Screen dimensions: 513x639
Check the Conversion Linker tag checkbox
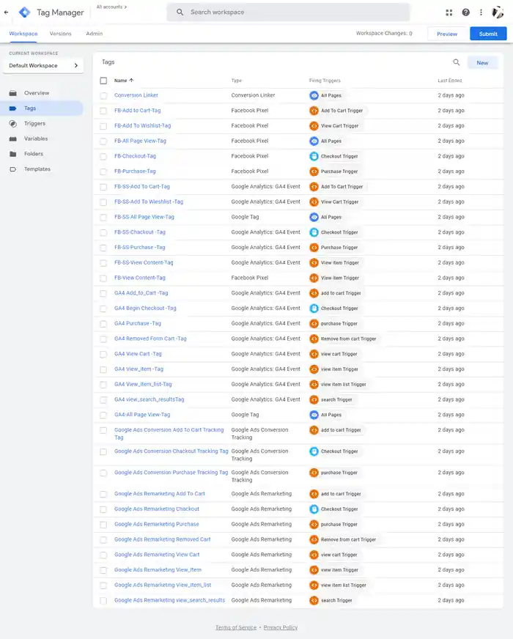pos(103,95)
